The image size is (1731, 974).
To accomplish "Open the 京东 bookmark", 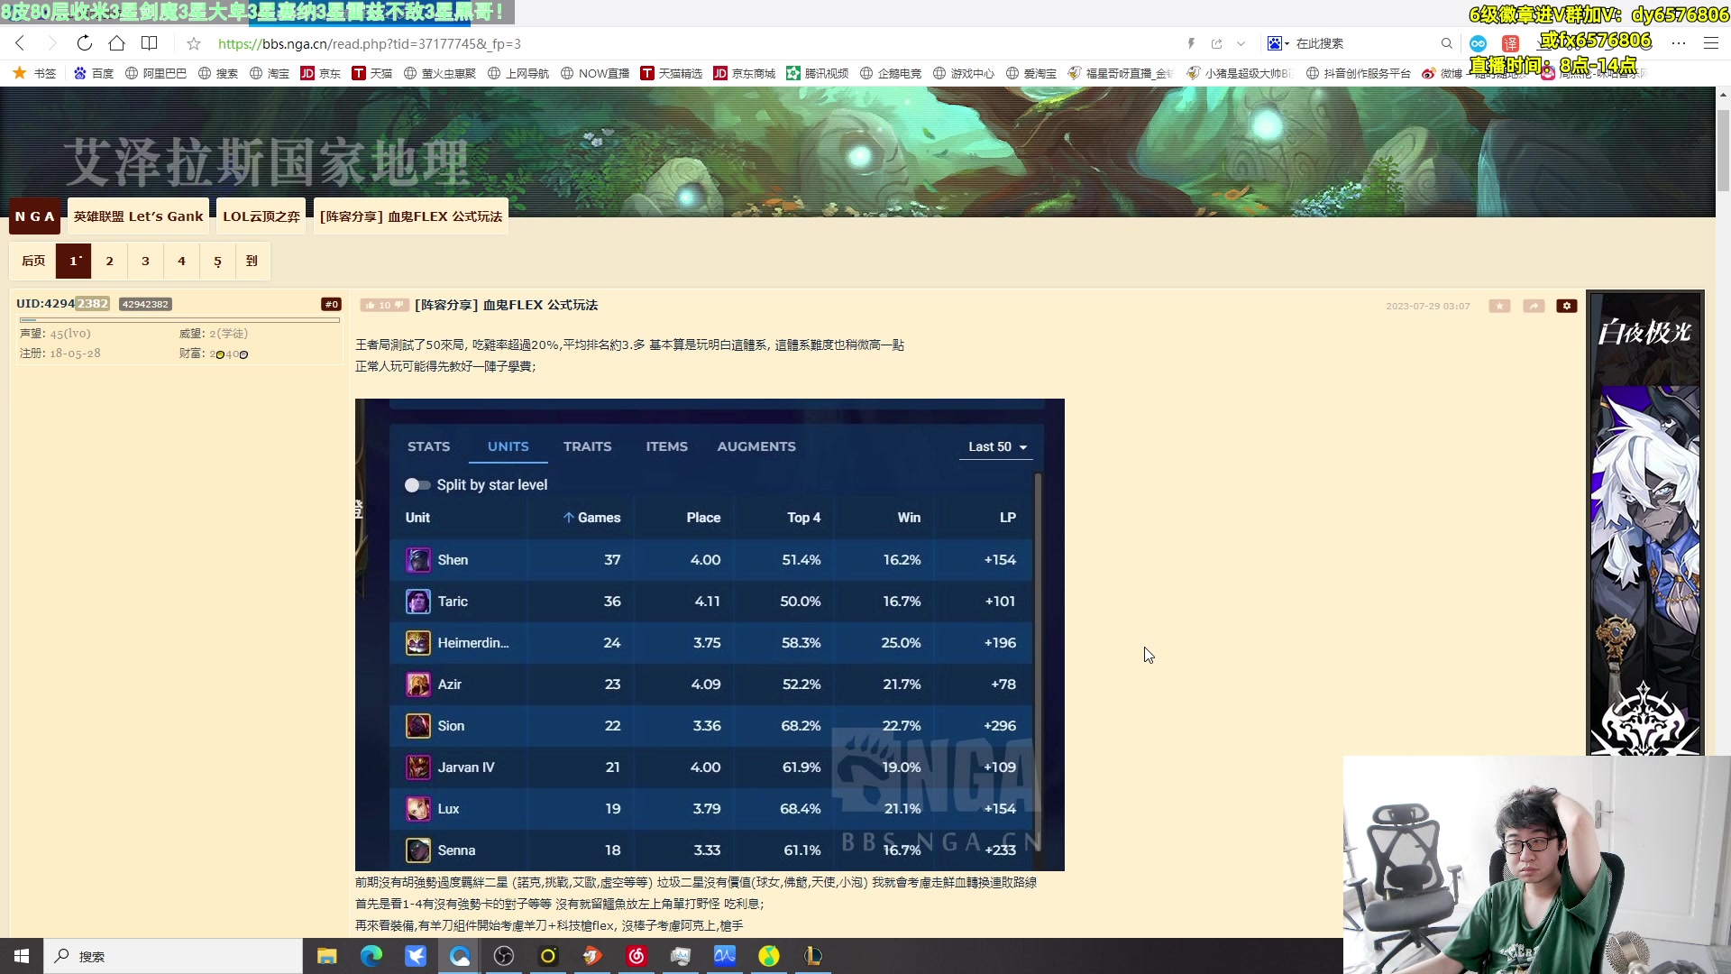I will [x=320, y=73].
